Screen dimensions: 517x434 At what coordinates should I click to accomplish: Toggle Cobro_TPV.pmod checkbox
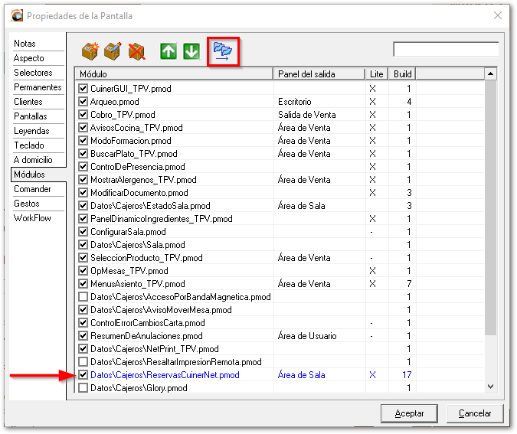click(83, 114)
